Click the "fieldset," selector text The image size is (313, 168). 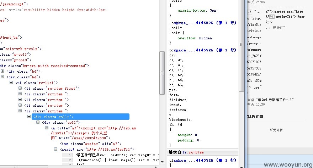179,100
